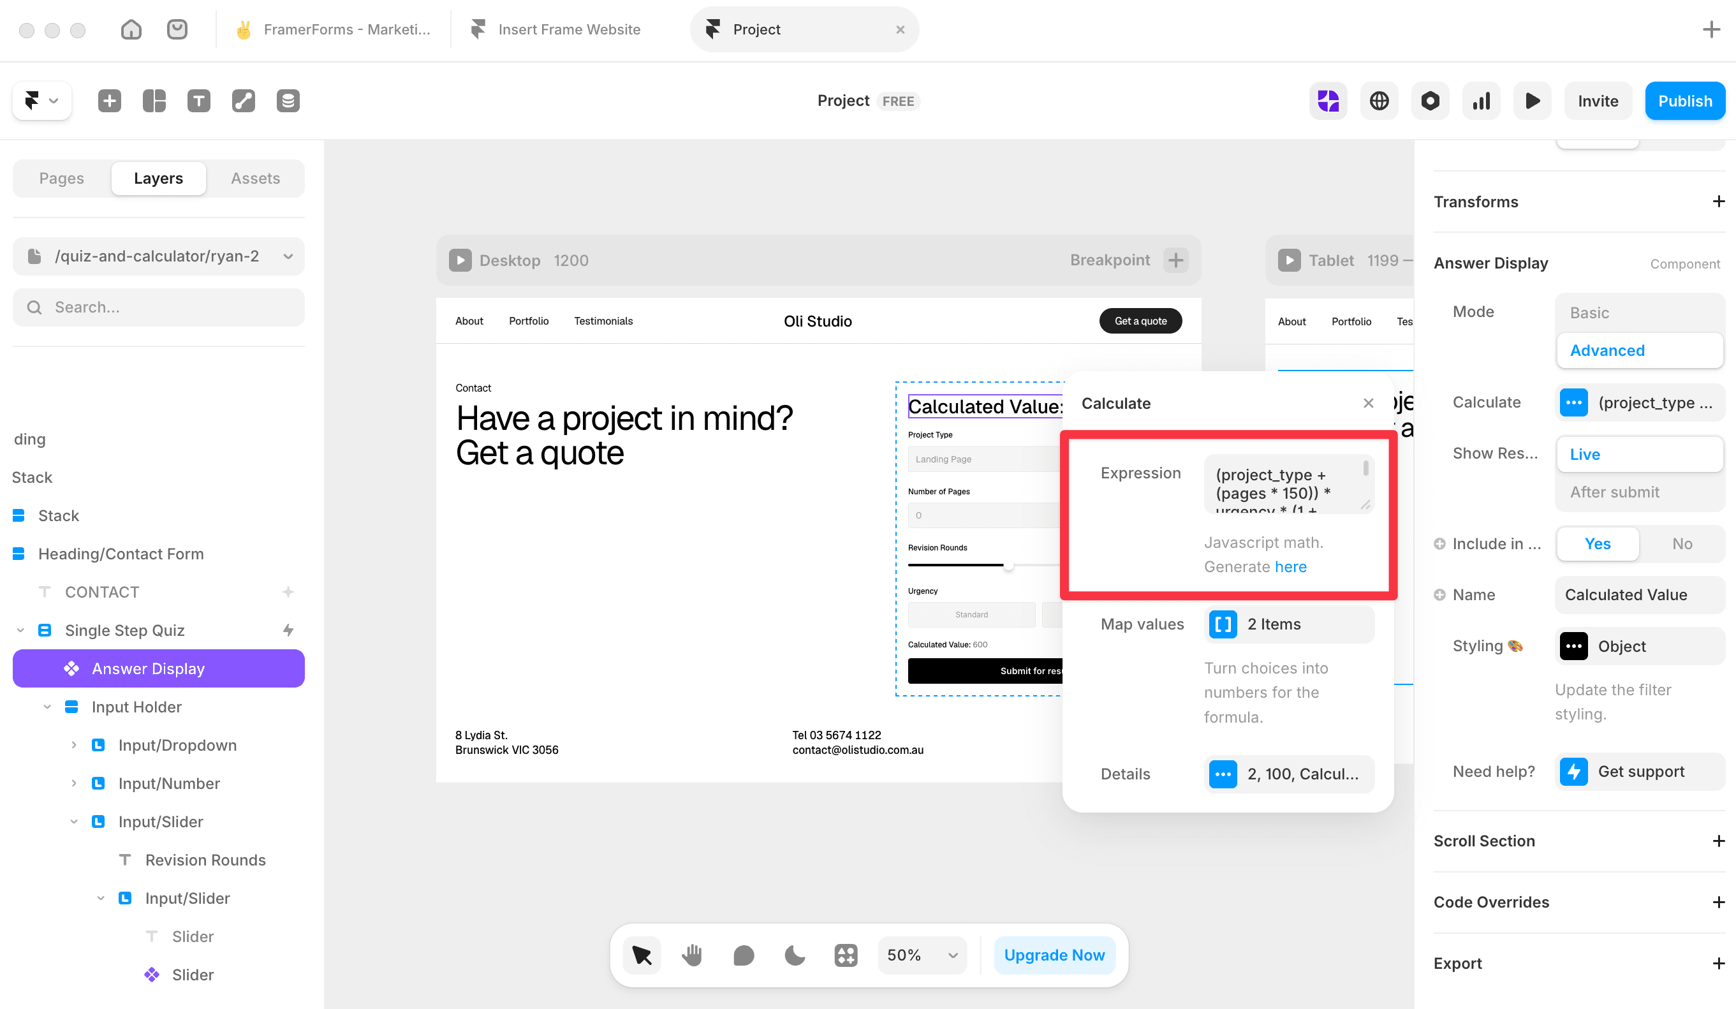Close the Calculate popup

(1368, 403)
